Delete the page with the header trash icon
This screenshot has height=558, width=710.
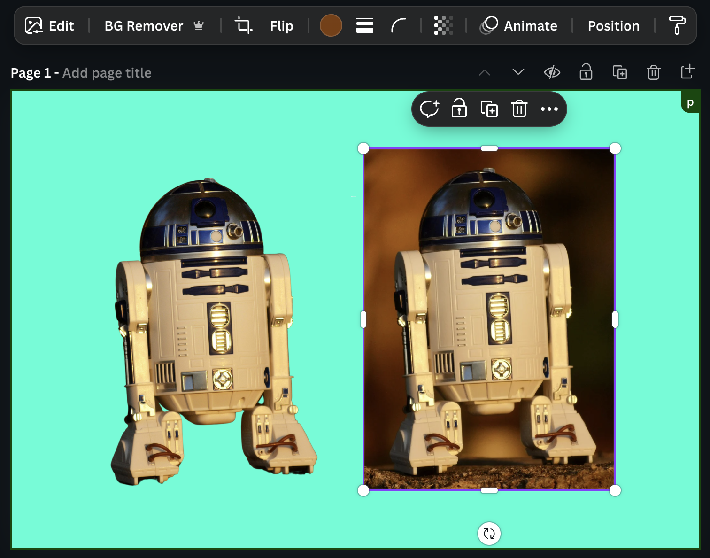pyautogui.click(x=654, y=72)
